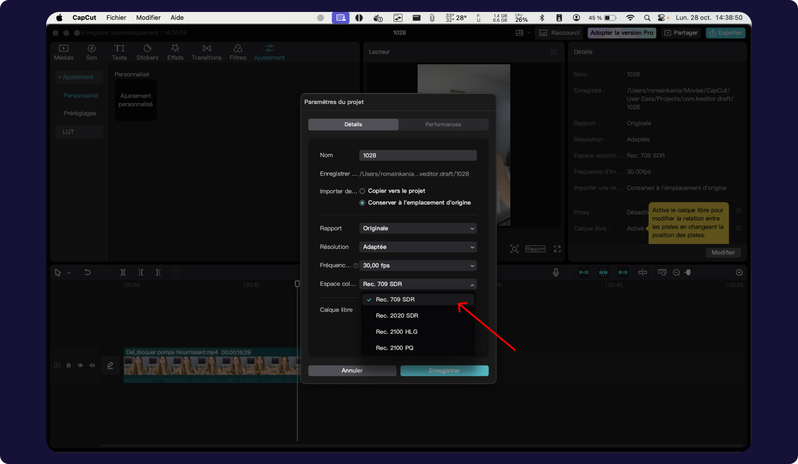Toggle track visibility eye icon
The height and width of the screenshot is (464, 798).
coord(80,365)
